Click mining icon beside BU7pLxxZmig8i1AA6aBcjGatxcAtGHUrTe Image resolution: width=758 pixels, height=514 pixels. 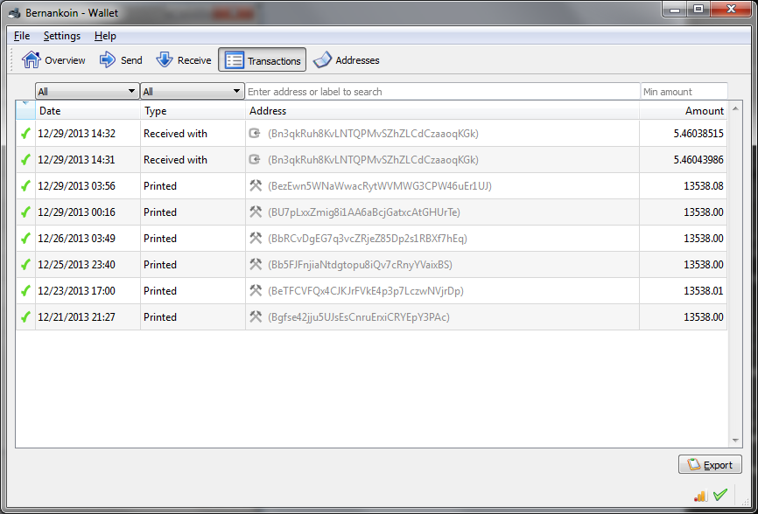[256, 212]
